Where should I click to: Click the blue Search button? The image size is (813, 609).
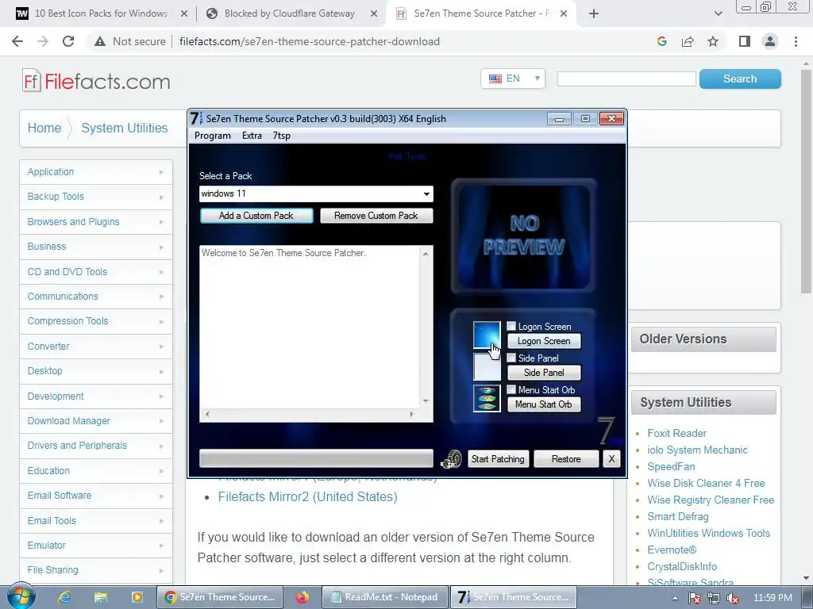[740, 79]
